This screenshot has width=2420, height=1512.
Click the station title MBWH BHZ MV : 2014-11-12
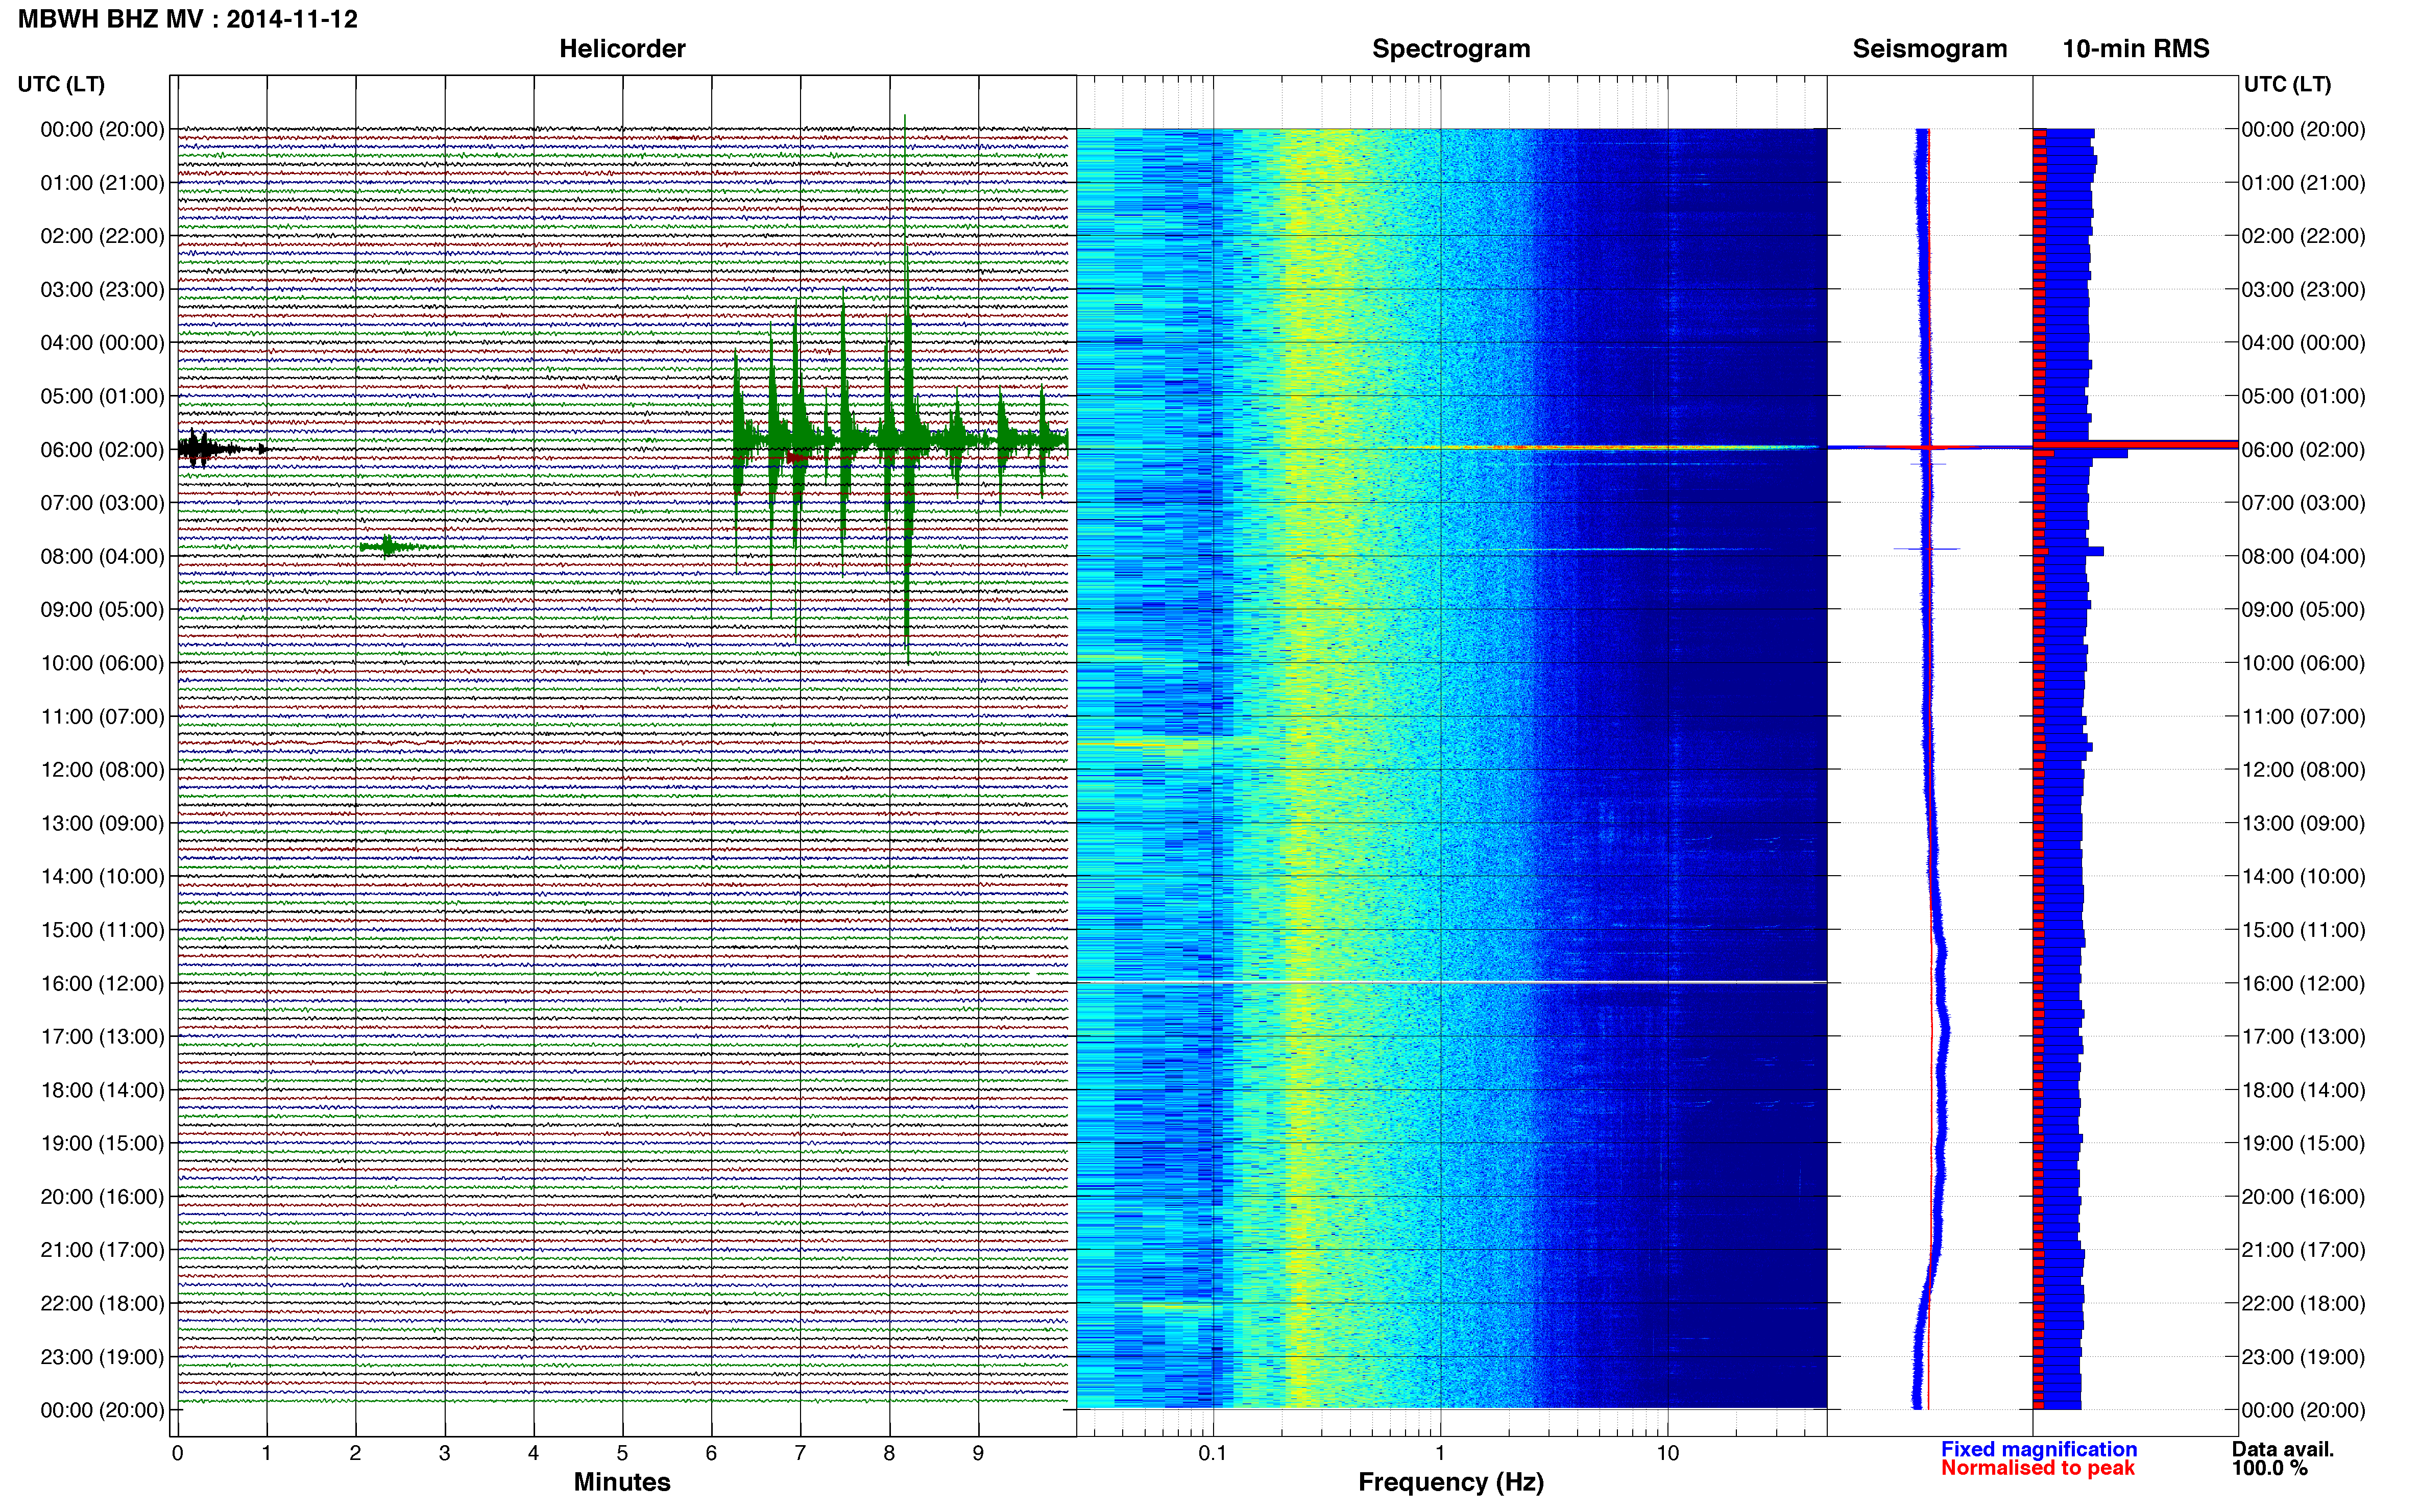click(188, 19)
